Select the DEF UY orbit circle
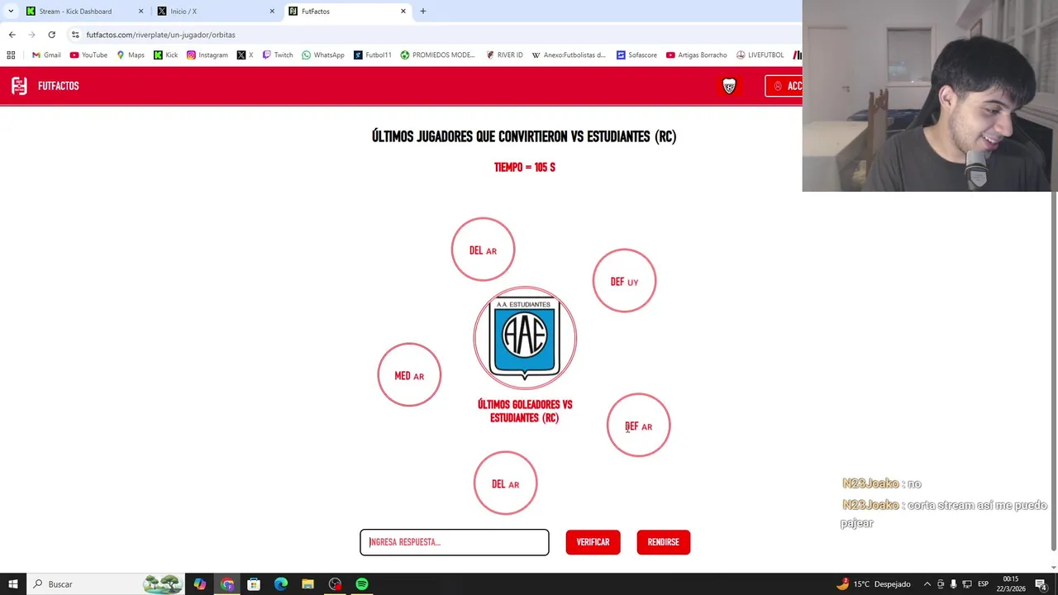Screen dimensions: 1058x595 (624, 281)
